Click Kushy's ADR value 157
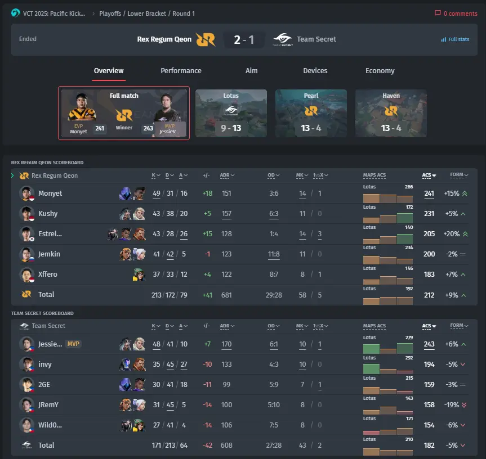This screenshot has width=486, height=459. pos(226,214)
